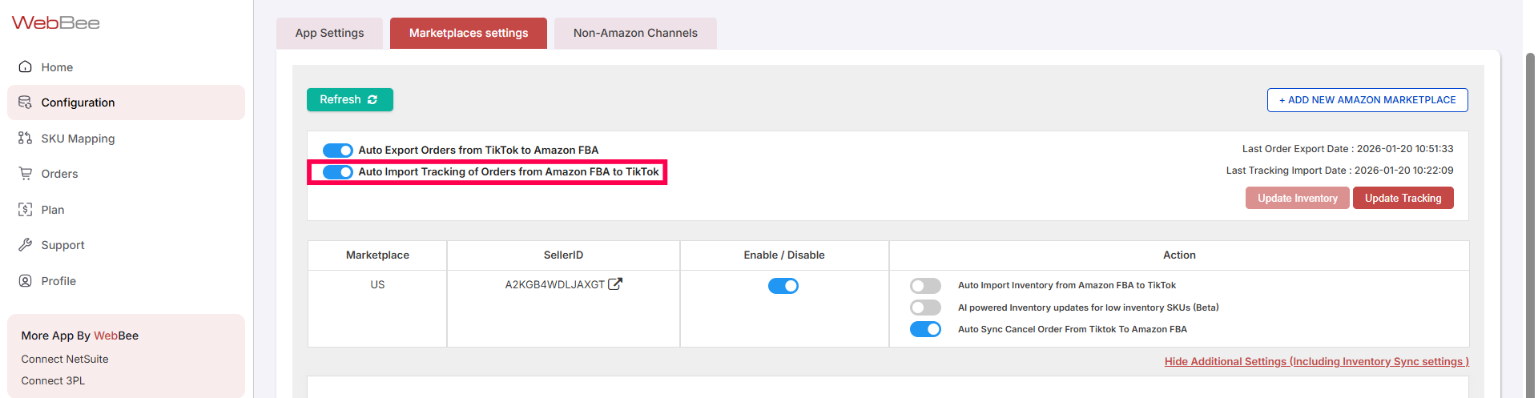Click the Profile user icon

point(26,281)
